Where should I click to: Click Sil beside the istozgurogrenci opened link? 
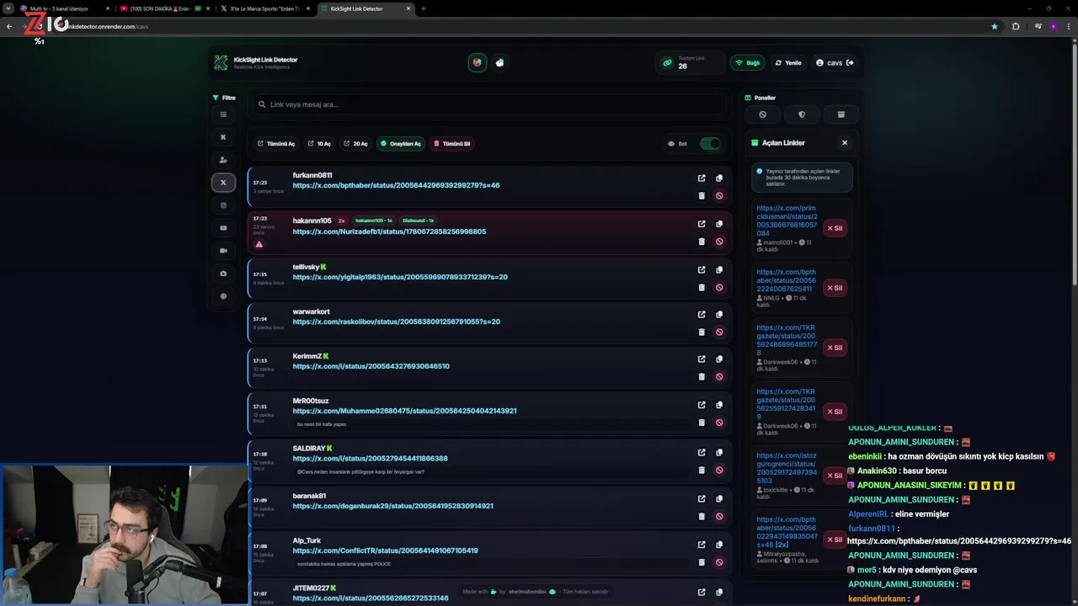pos(835,476)
